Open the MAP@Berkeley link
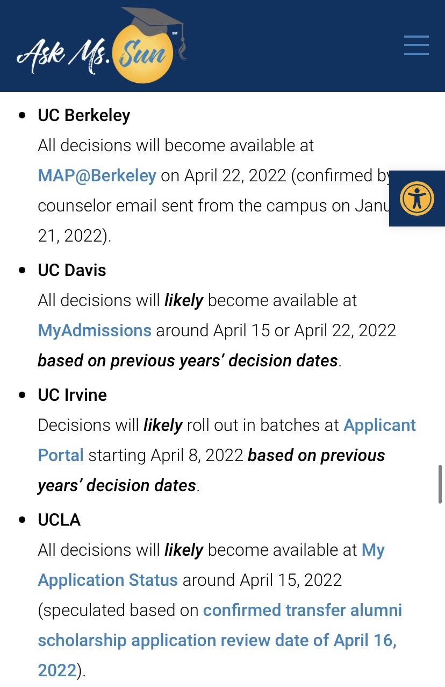The image size is (445, 687). coord(97,175)
